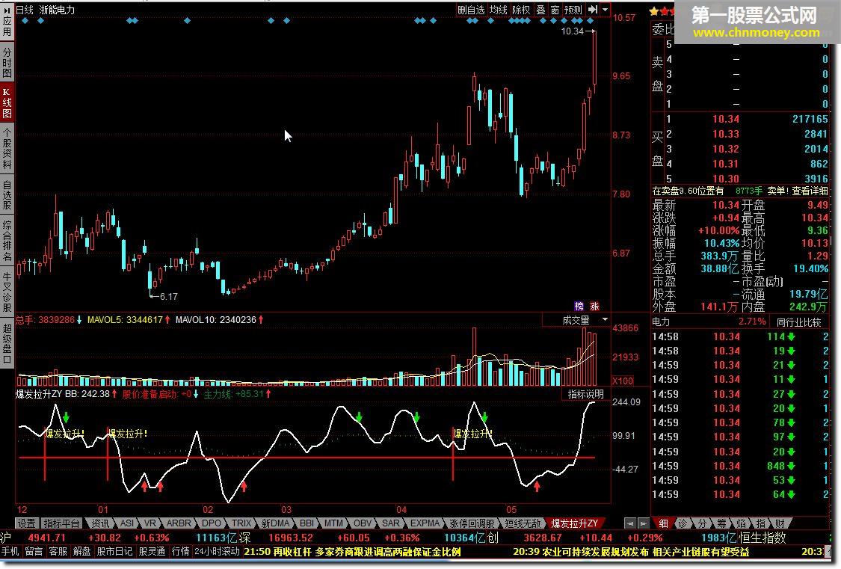Click the 删自选 toolbar button
This screenshot has height=569, width=841.
click(x=470, y=10)
